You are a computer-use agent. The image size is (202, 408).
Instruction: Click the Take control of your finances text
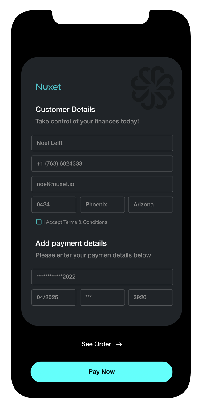(87, 121)
